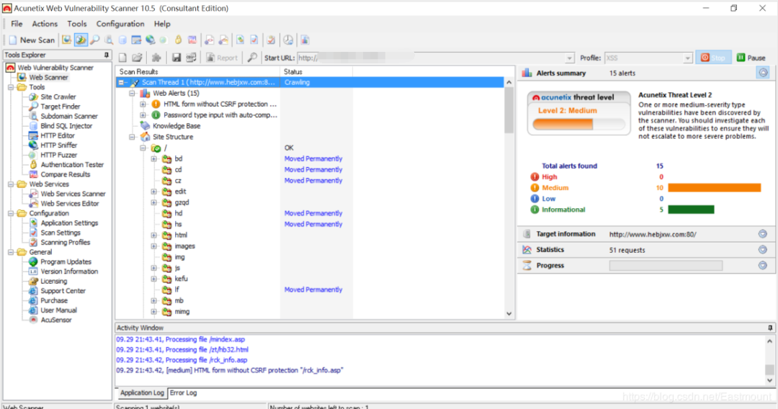Open Scan Settings in Configuration
Viewport: 778px width, 409px height.
tap(61, 233)
